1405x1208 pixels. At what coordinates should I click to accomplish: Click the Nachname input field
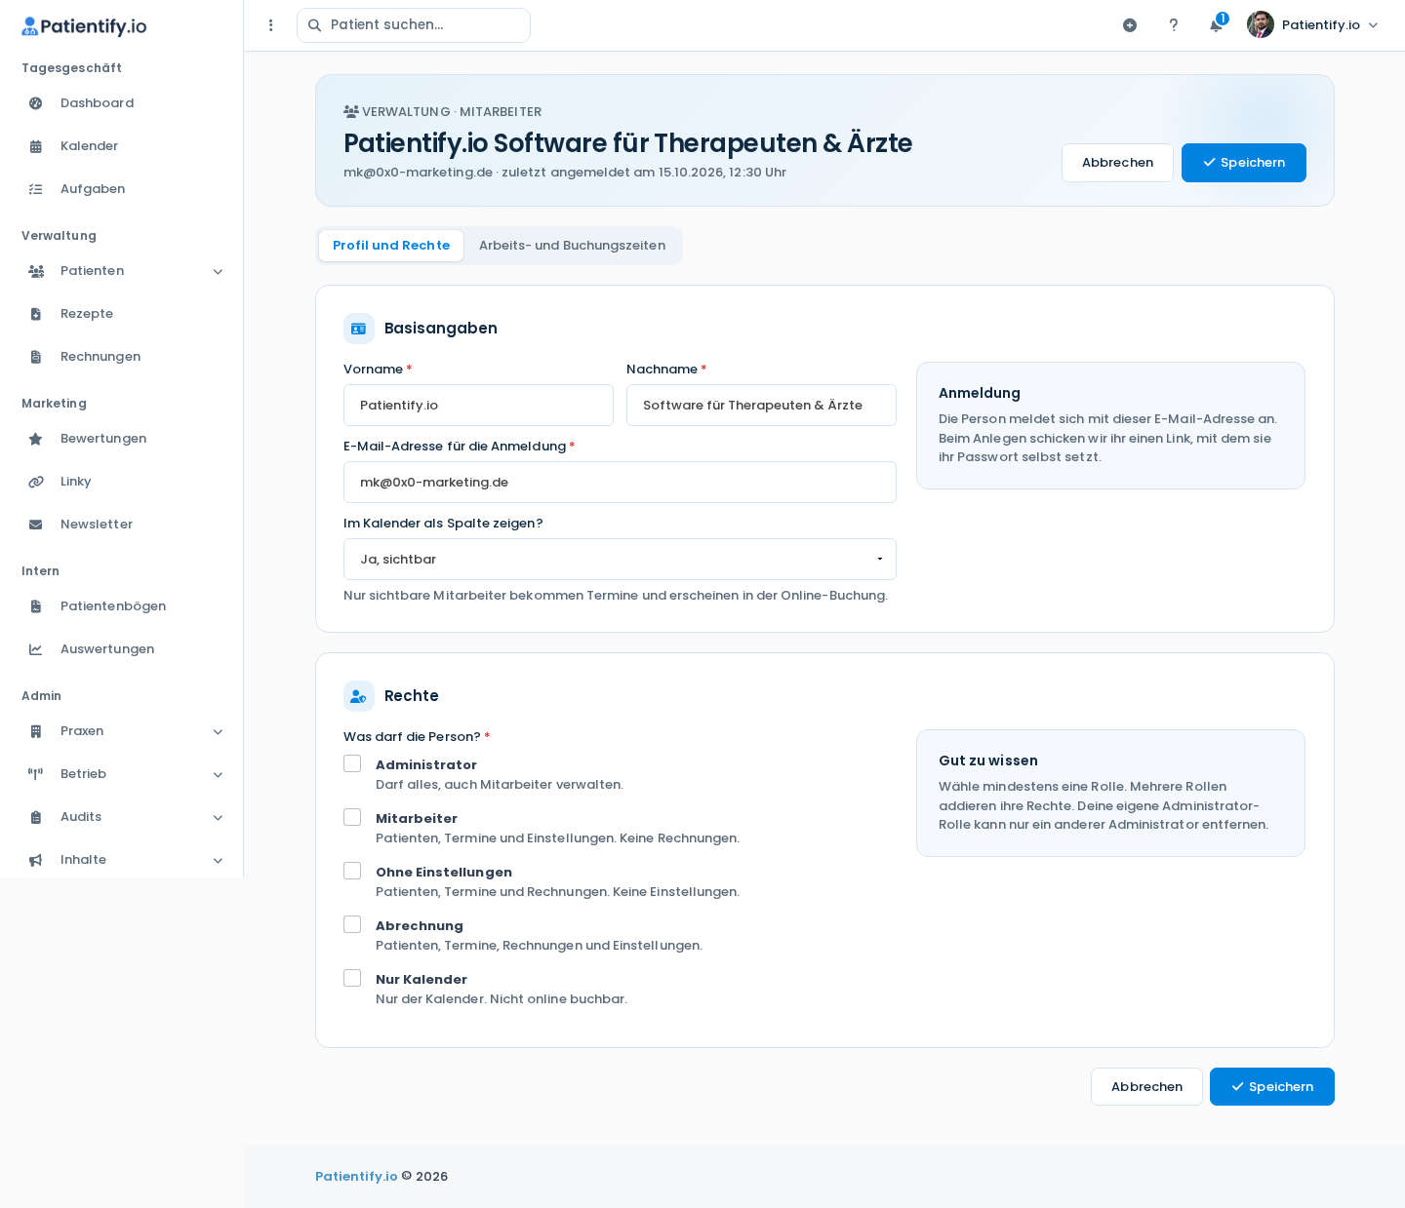click(x=761, y=406)
